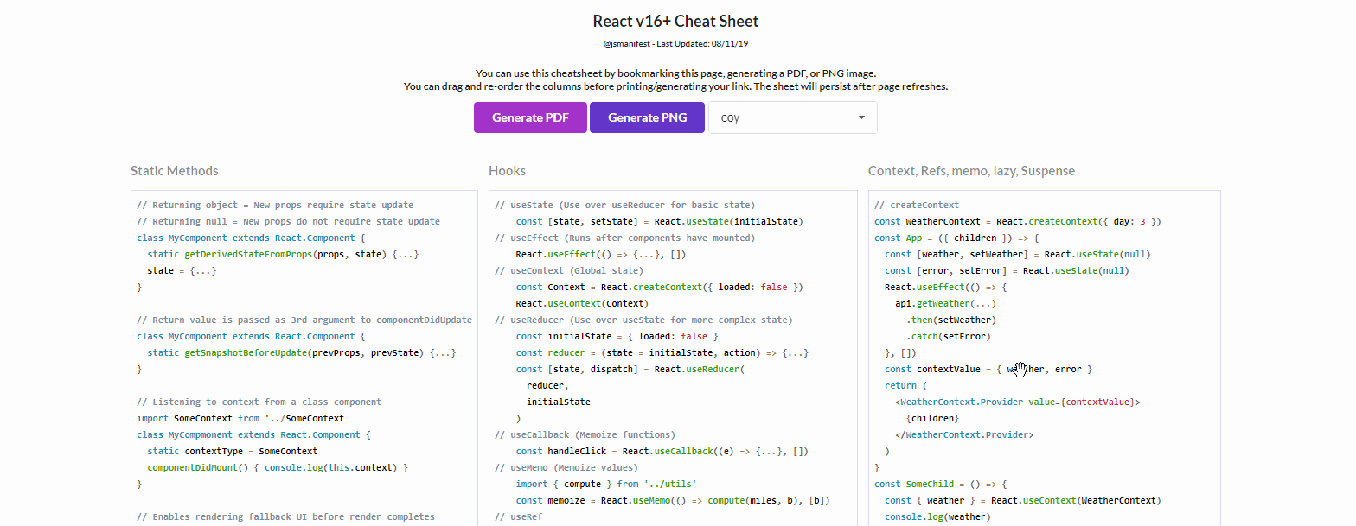Click the sentence about bookmarking this page
The image size is (1356, 526).
pos(676,73)
